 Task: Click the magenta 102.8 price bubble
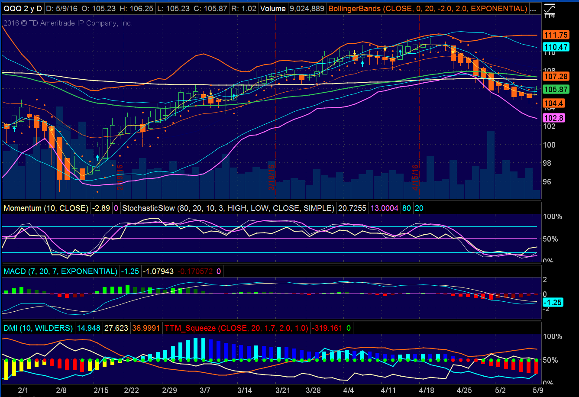(554, 118)
